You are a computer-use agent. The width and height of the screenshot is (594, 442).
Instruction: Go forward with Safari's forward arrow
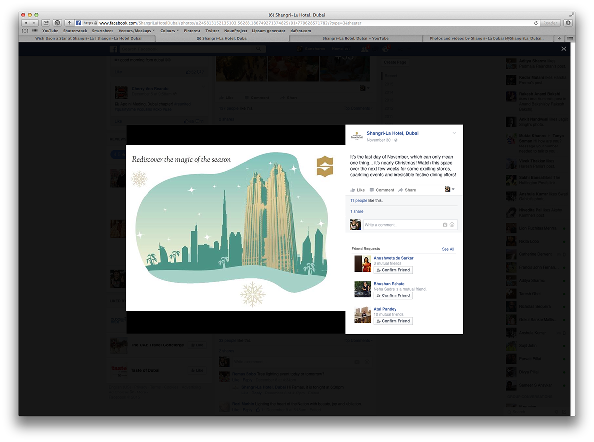34,23
